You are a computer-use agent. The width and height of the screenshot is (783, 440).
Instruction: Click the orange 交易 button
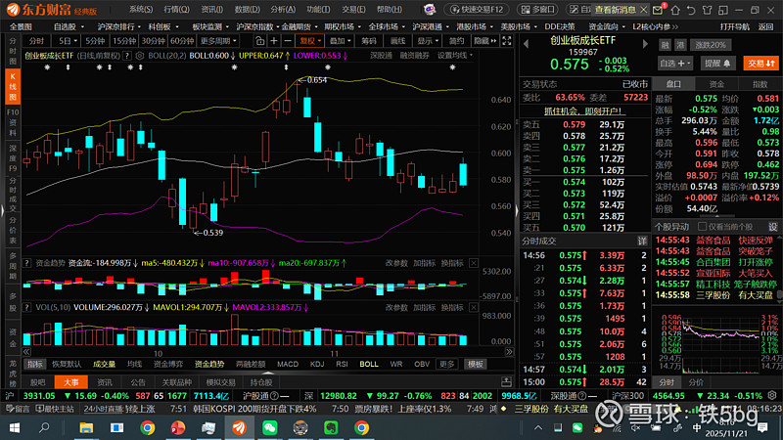click(x=760, y=64)
